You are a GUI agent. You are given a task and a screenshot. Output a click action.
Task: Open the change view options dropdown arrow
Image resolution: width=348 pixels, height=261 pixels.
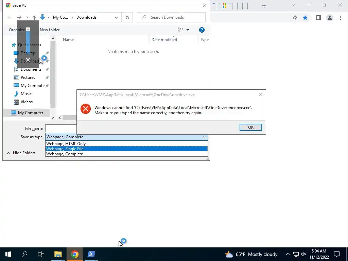tap(188, 30)
